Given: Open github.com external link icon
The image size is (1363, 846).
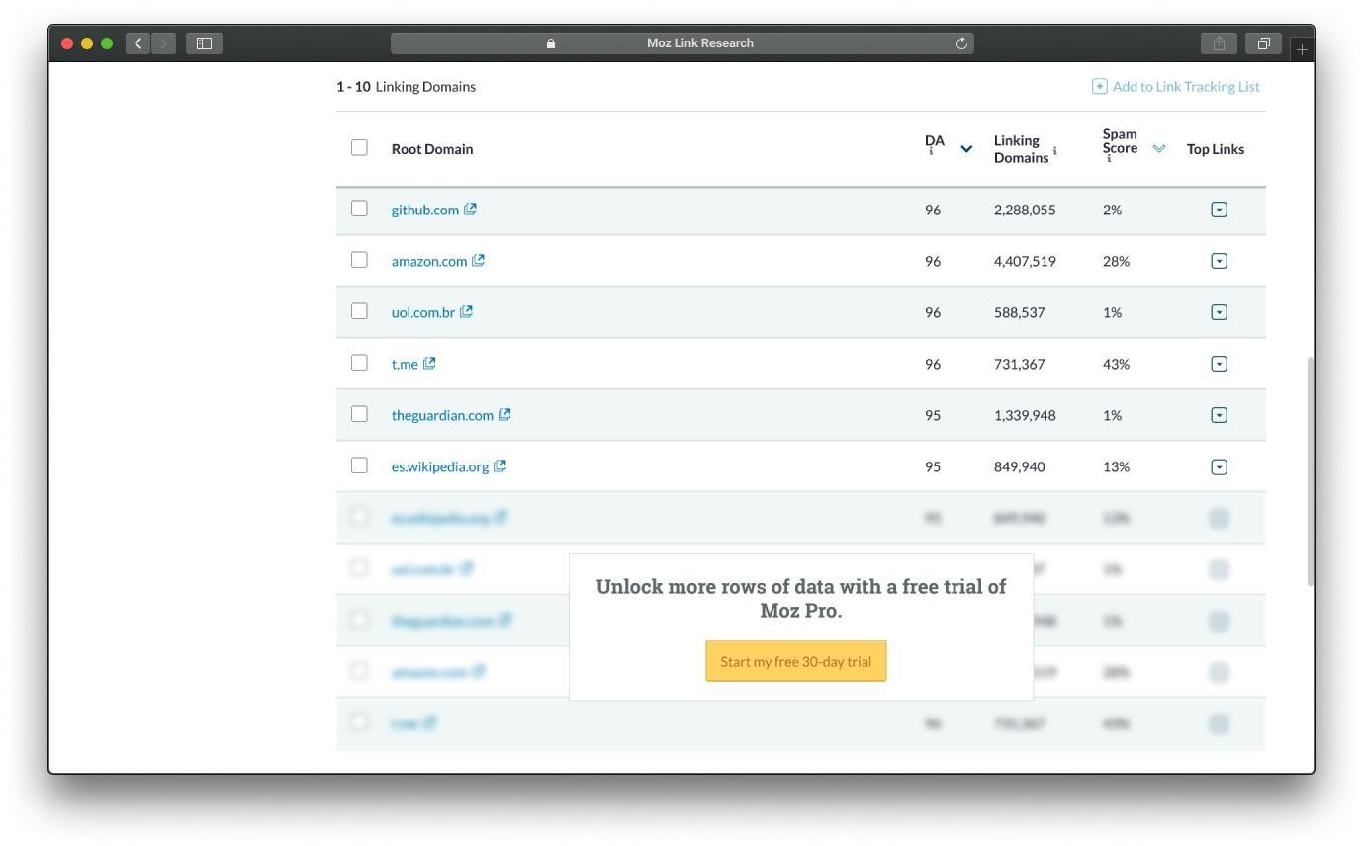Looking at the screenshot, I should coord(471,209).
